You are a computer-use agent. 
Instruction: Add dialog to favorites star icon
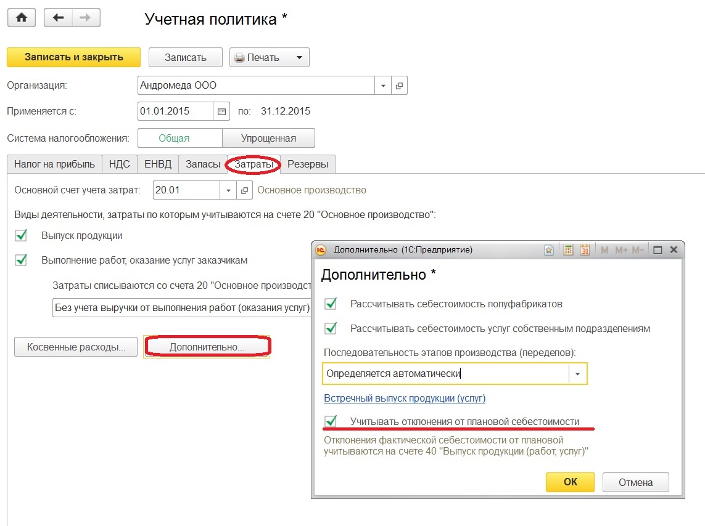(548, 250)
